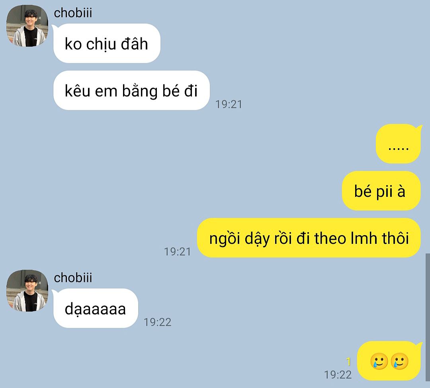Tap the "dạaaaaa" reply bubble
Viewport: 430px width, 388px height.
coord(96,308)
